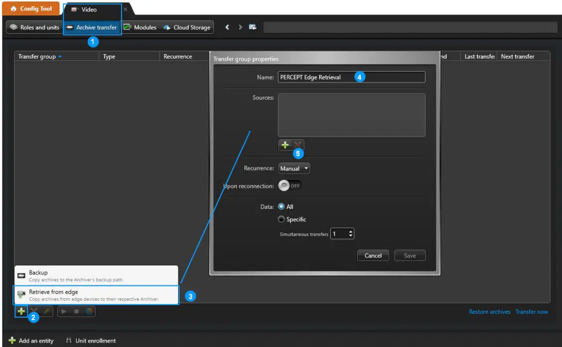The height and width of the screenshot is (347, 562).
Task: Save the transfer group properties
Action: tap(410, 256)
